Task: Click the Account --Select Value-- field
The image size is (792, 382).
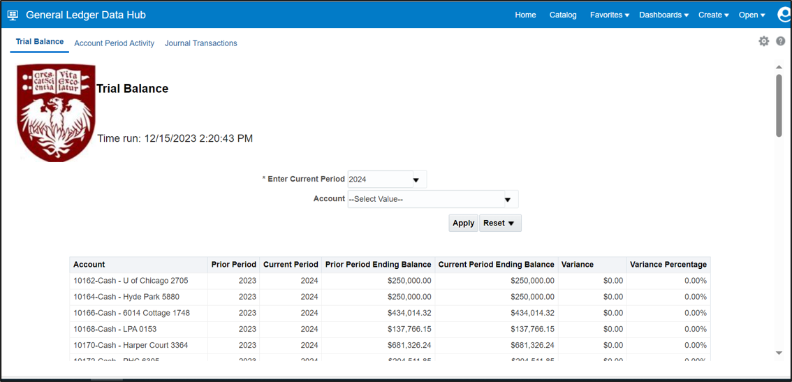Action: 426,200
